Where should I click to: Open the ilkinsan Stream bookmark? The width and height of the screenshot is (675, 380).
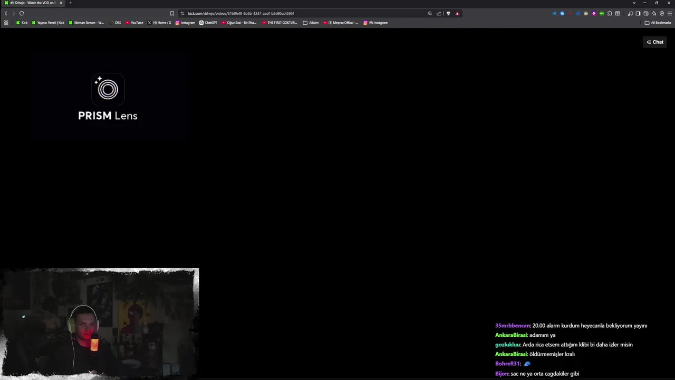point(86,23)
